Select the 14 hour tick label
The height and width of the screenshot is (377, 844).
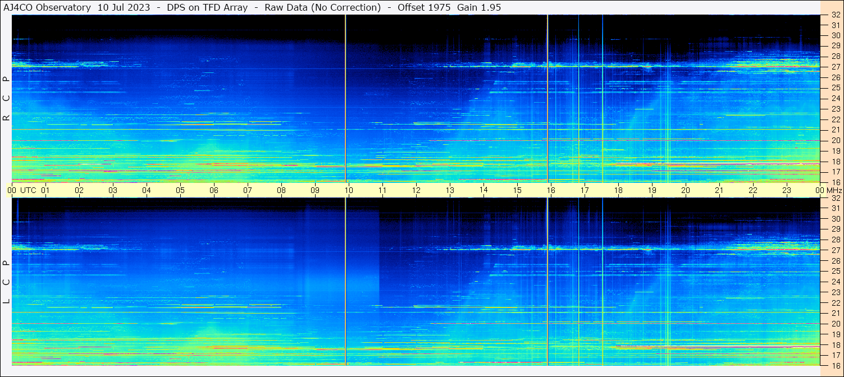point(483,190)
